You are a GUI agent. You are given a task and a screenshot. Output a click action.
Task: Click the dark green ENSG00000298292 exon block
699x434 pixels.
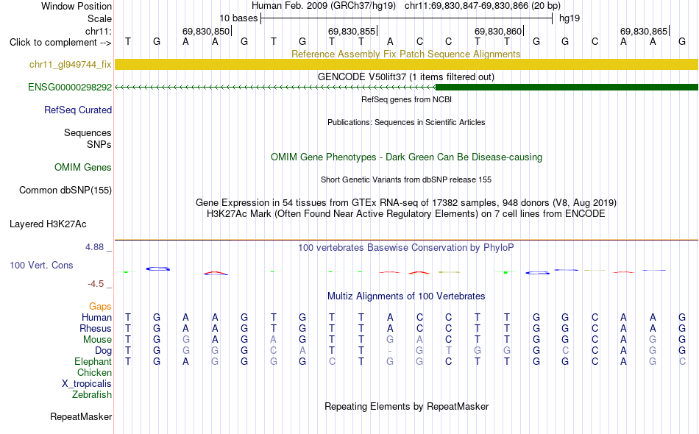[567, 88]
